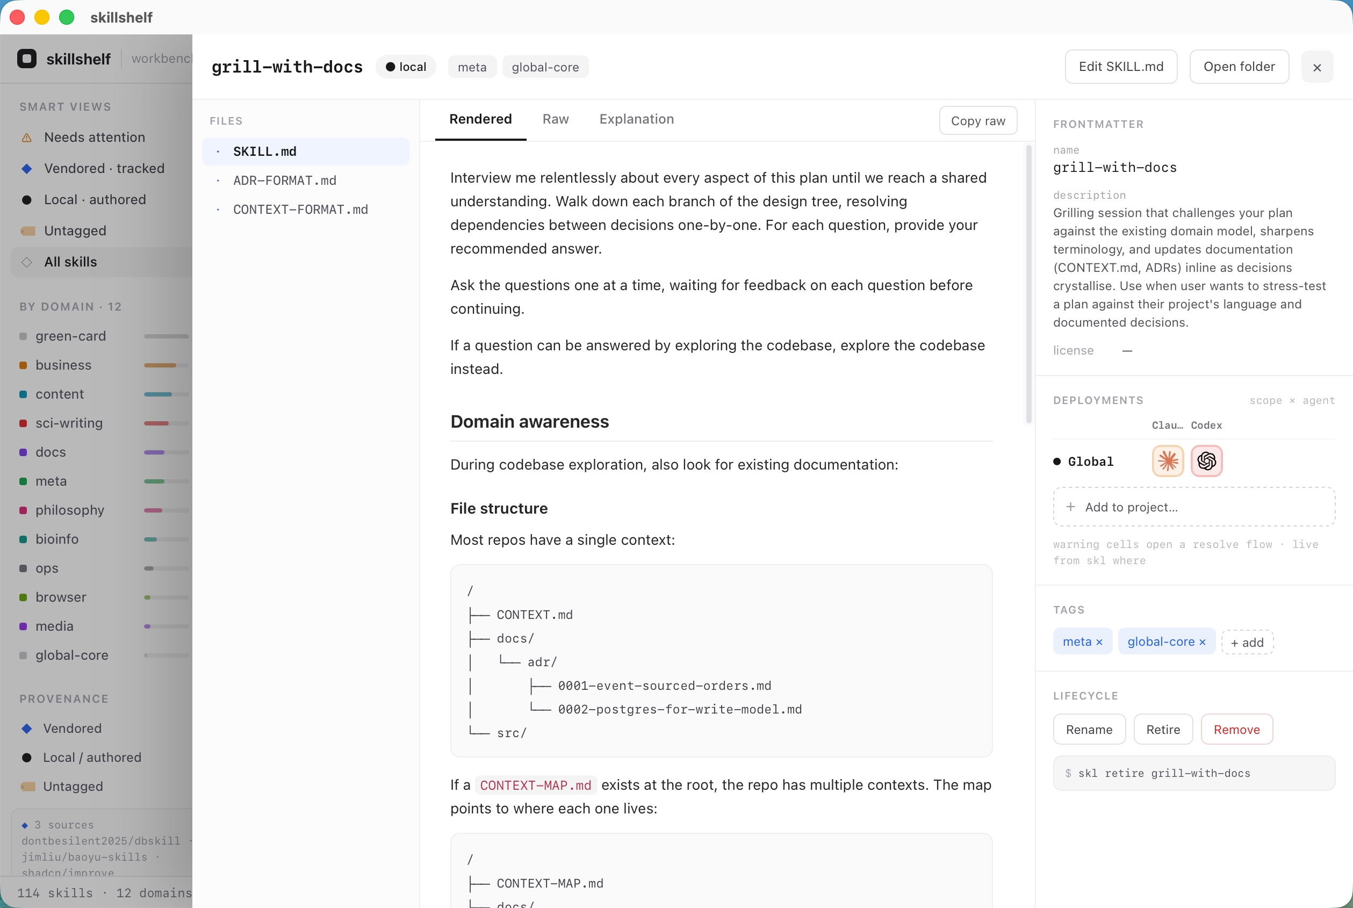Close the skill detail panel
Screen dimensions: 1353x908
[1317, 67]
